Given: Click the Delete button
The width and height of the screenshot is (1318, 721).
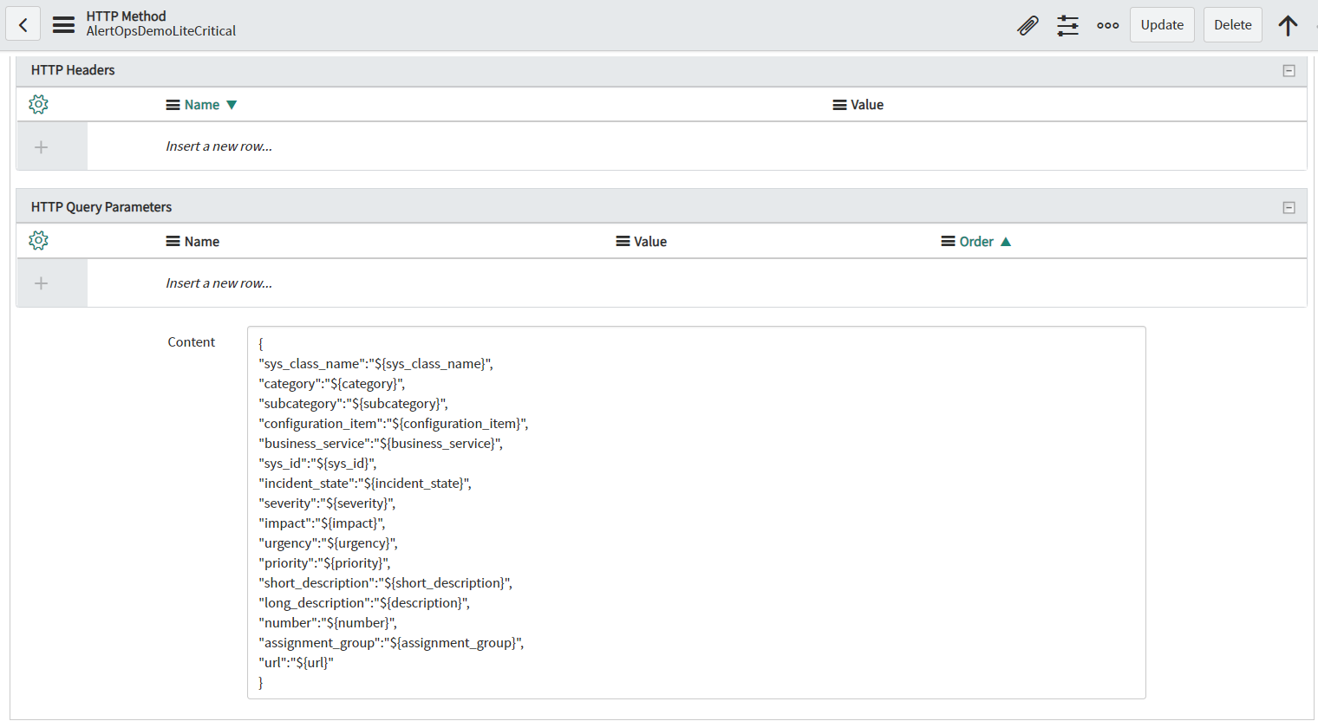Looking at the screenshot, I should click(1232, 25).
